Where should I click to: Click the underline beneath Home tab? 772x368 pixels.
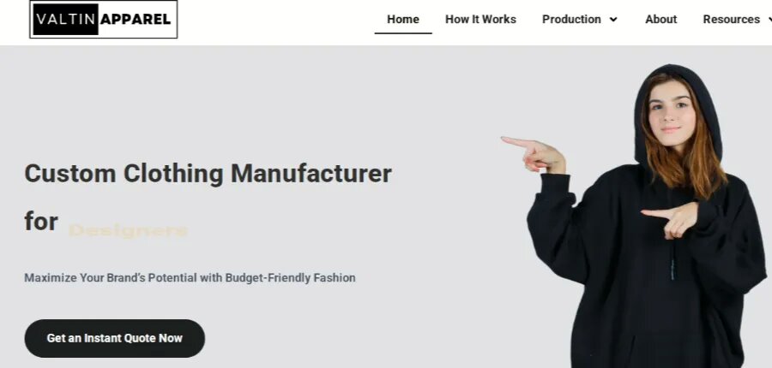click(403, 33)
